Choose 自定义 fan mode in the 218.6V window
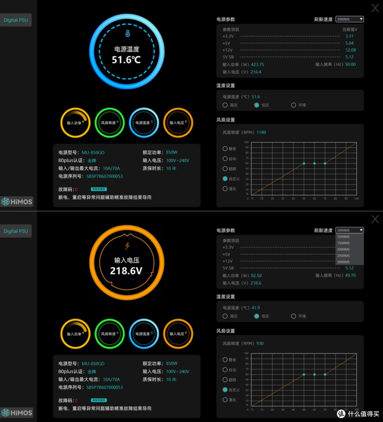The width and height of the screenshot is (383, 422). pyautogui.click(x=225, y=390)
